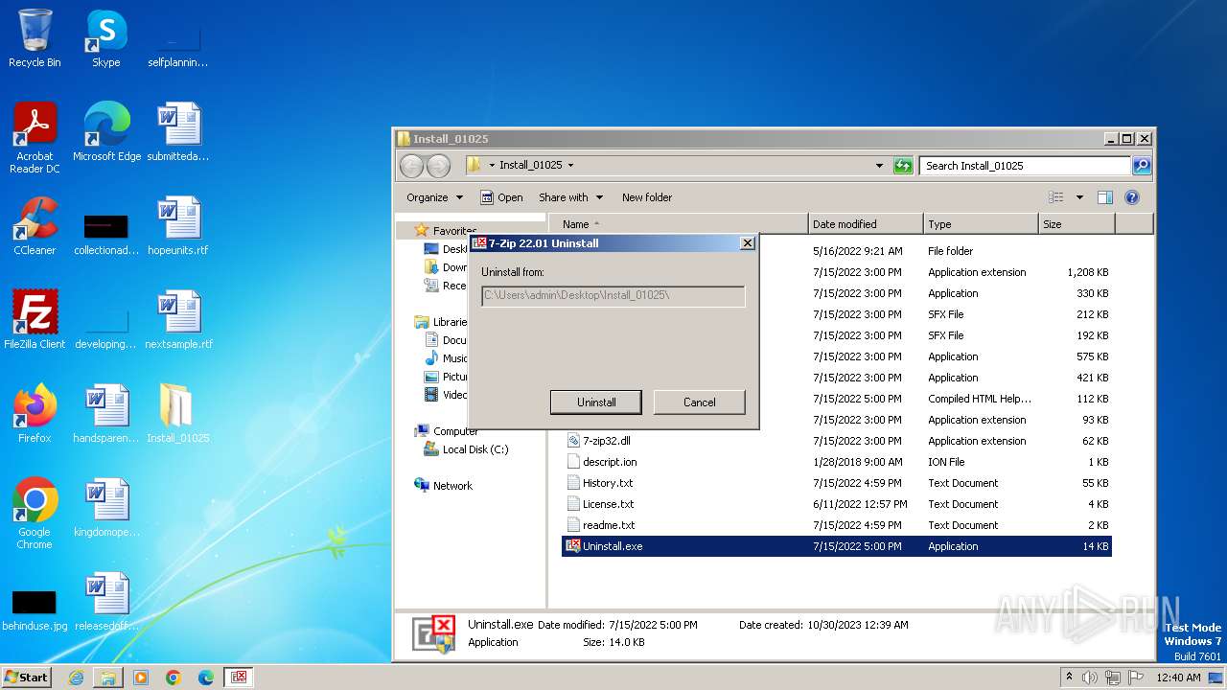Open Edge from the taskbar

tap(206, 678)
